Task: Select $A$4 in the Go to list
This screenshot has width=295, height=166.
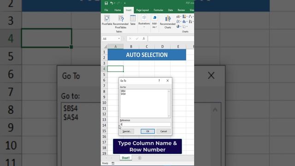Action: 123,94
